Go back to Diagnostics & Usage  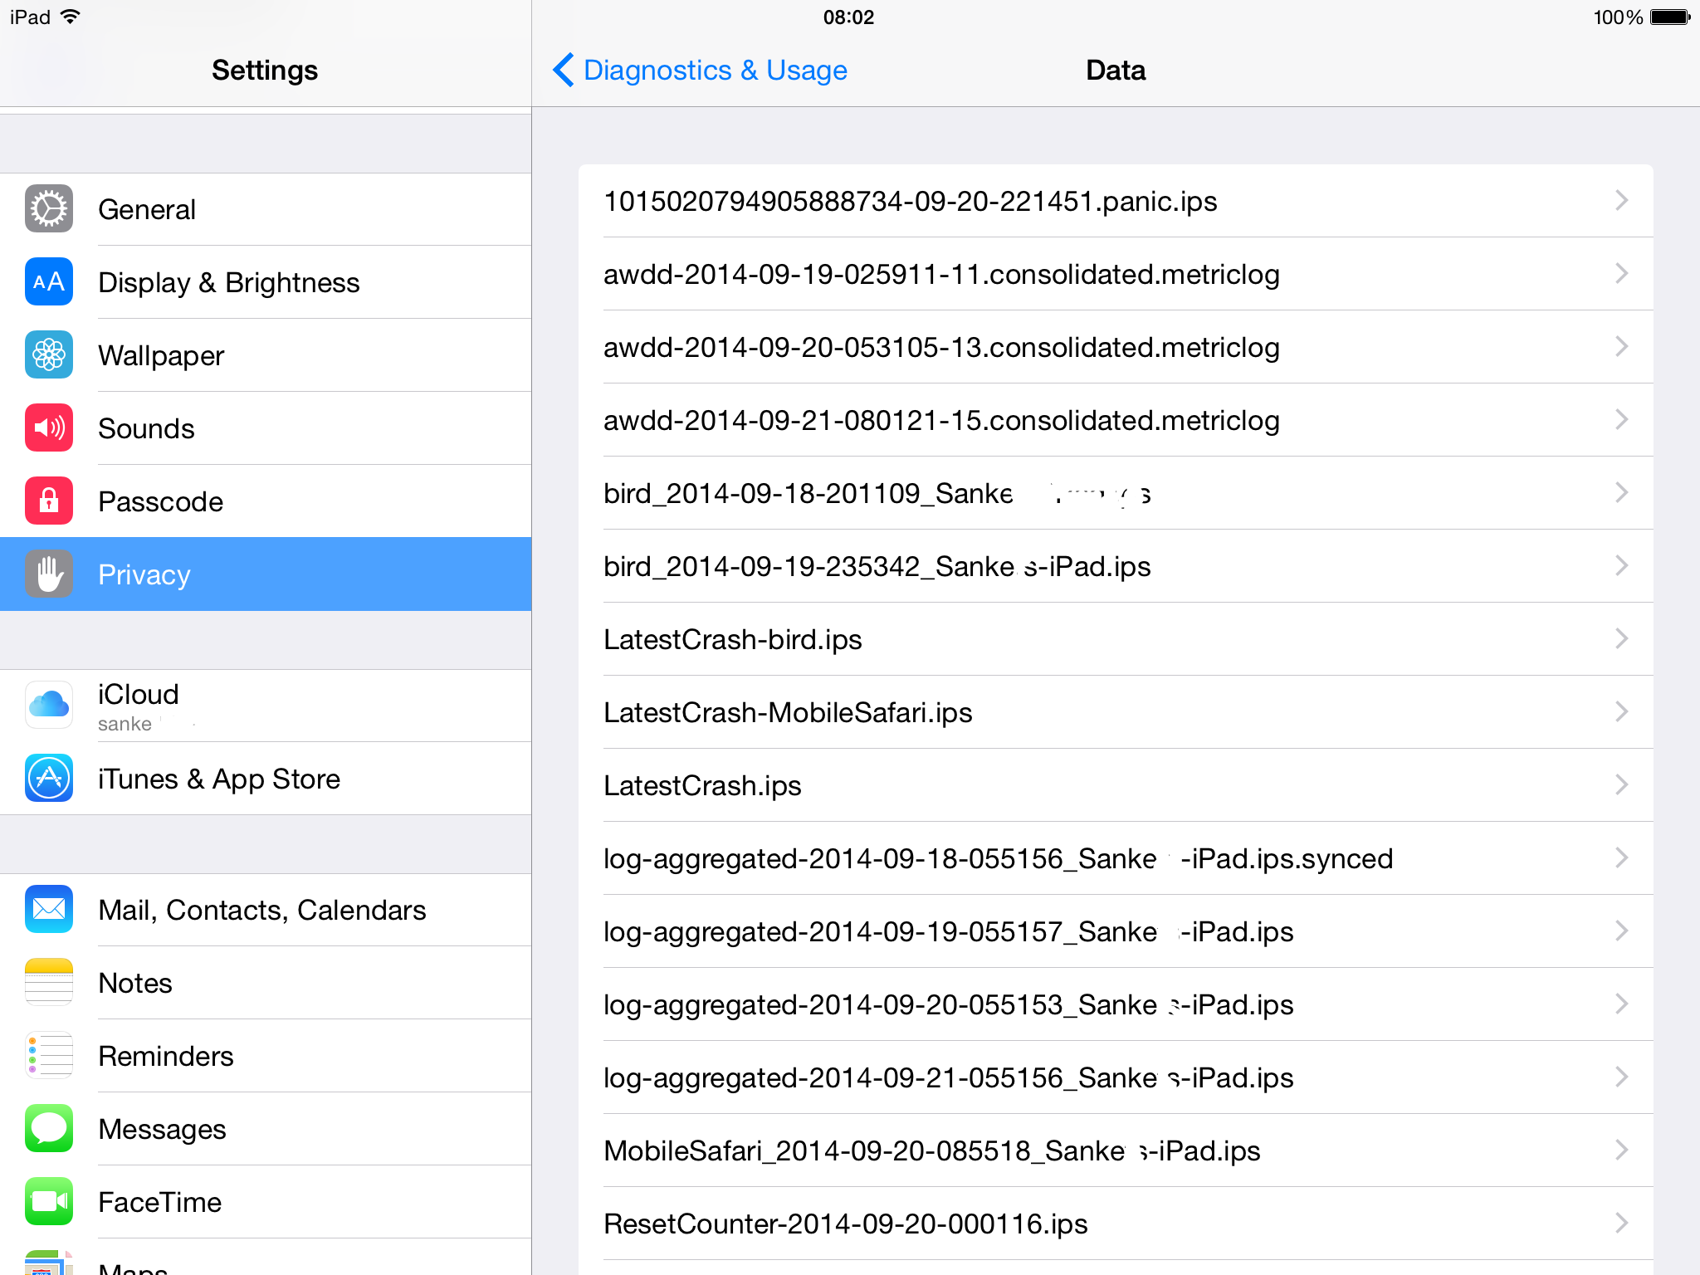pos(701,71)
